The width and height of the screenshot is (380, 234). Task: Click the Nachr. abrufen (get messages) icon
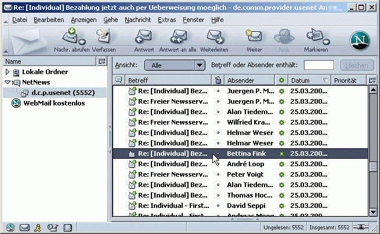pyautogui.click(x=70, y=36)
